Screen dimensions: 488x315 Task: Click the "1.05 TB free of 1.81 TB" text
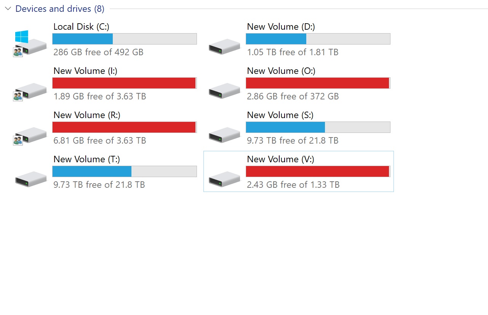tap(293, 52)
